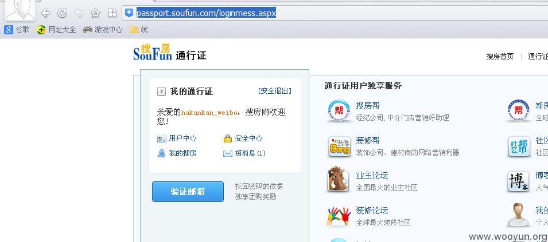Click the username hakankan_weibo
The width and height of the screenshot is (548, 242).
pyautogui.click(x=209, y=113)
